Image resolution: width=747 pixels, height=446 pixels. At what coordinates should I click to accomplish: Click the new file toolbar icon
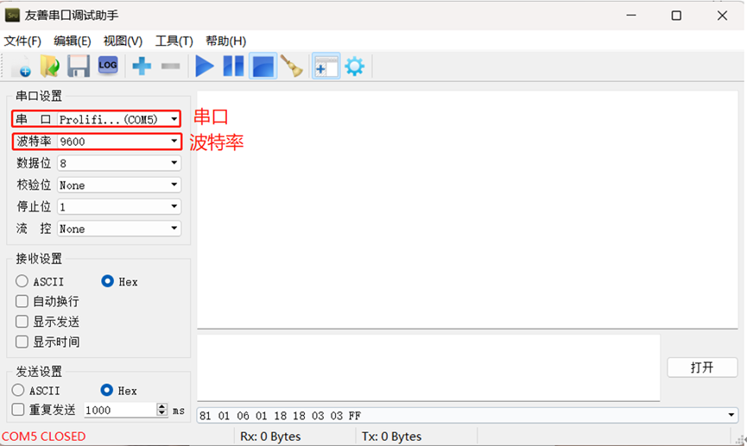[21, 66]
